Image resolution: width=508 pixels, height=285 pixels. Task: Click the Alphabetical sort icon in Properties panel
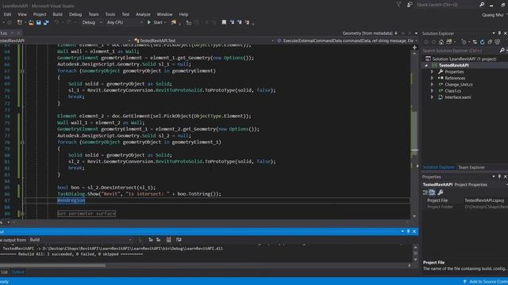[x=432, y=192]
